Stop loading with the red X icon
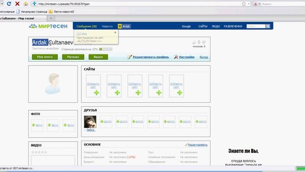The image size is (305, 172). [x=17, y=4]
